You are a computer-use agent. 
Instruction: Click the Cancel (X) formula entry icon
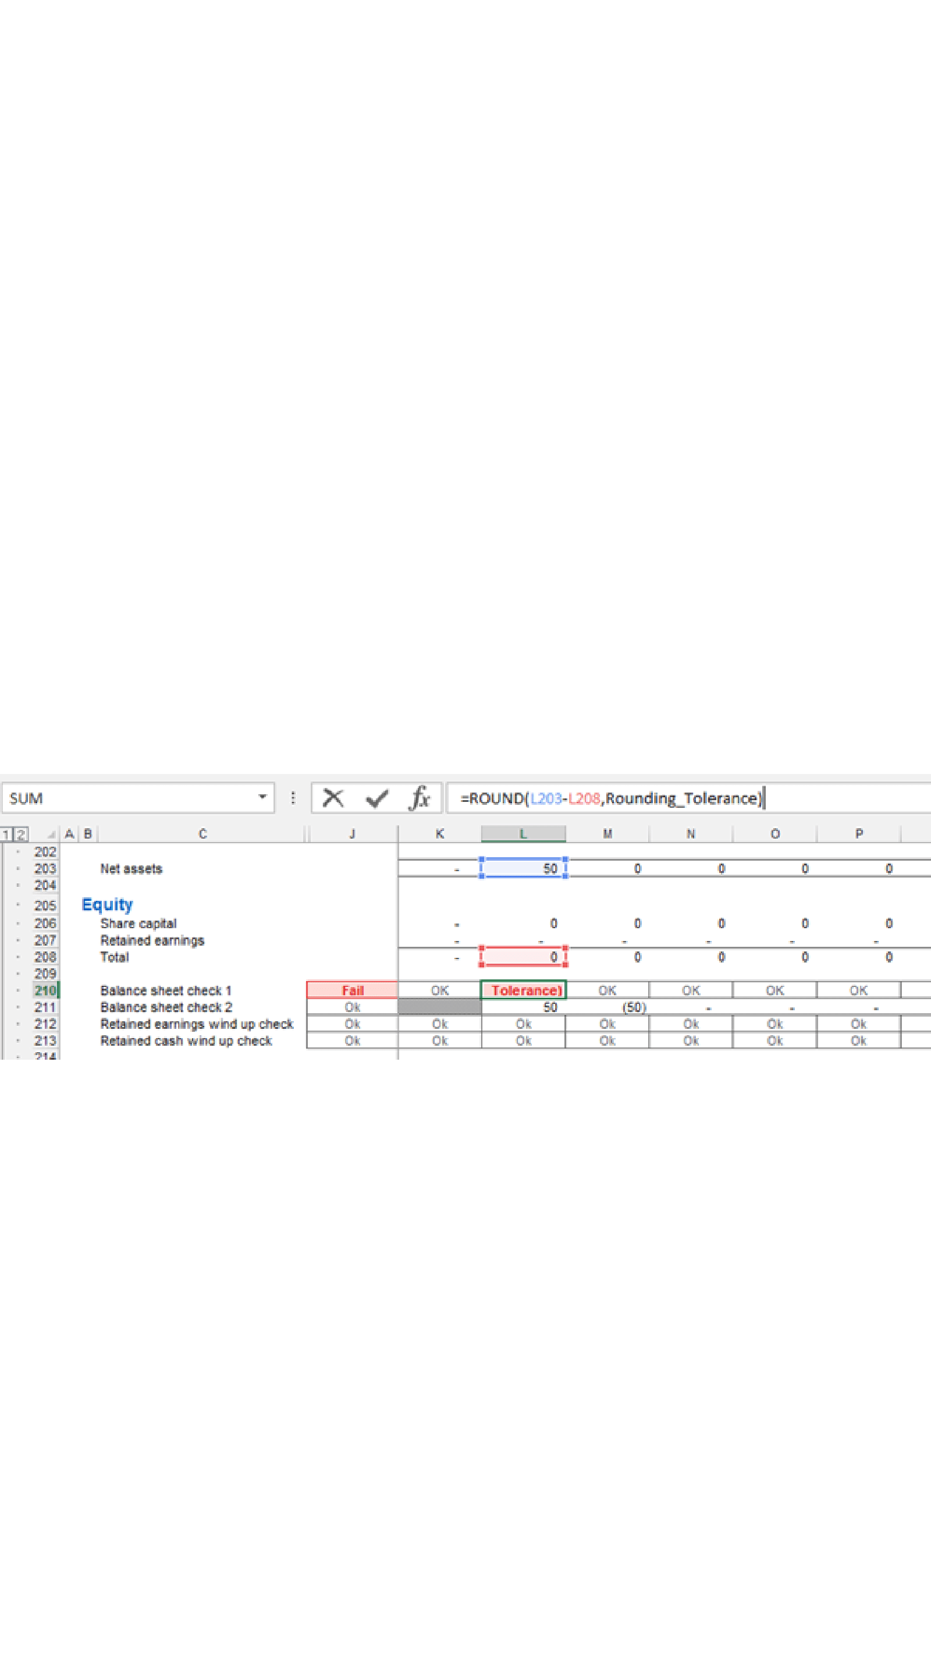click(x=333, y=798)
